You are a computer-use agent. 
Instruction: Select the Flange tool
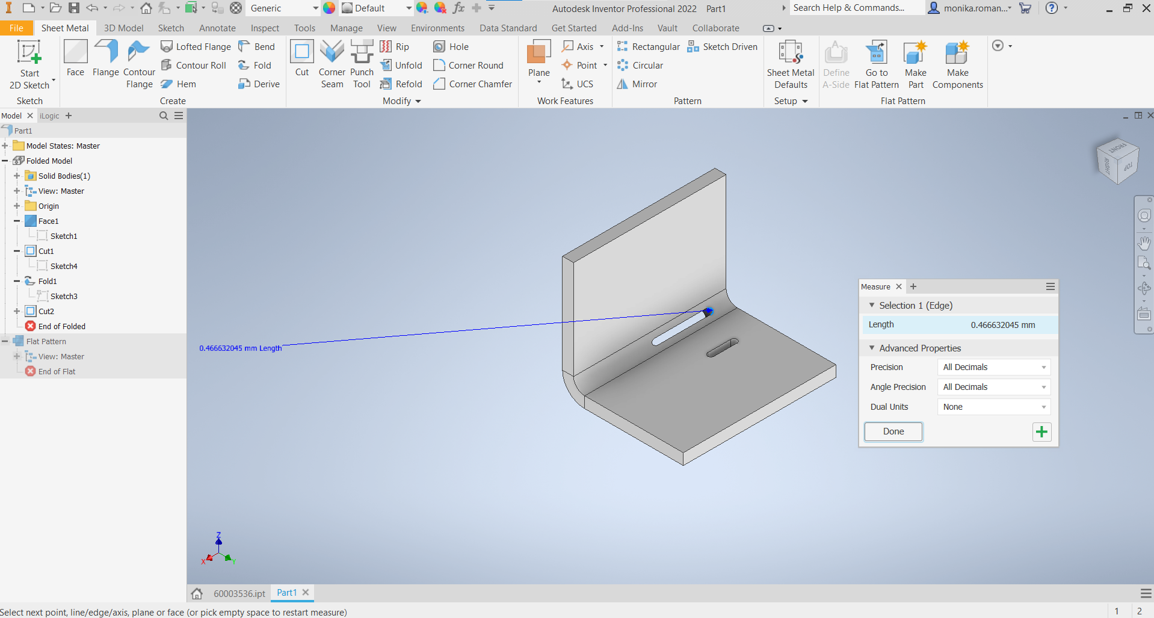[106, 60]
